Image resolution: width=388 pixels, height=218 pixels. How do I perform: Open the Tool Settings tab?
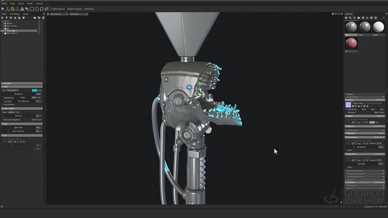point(15,14)
